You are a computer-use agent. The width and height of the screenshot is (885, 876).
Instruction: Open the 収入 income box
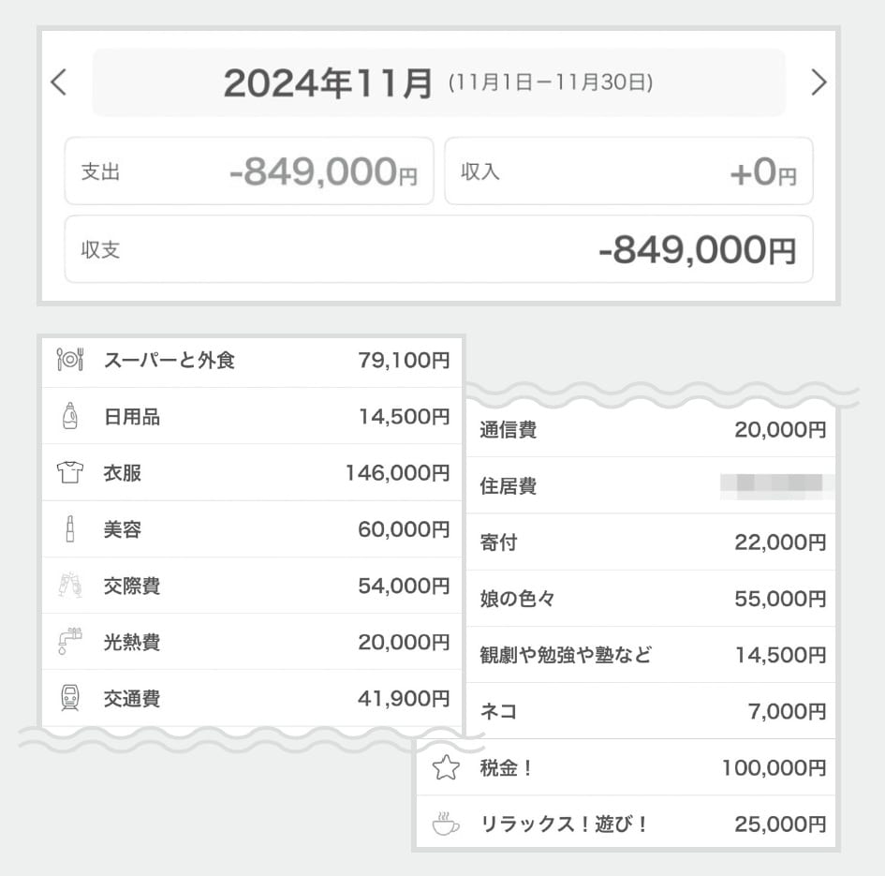[x=628, y=171]
